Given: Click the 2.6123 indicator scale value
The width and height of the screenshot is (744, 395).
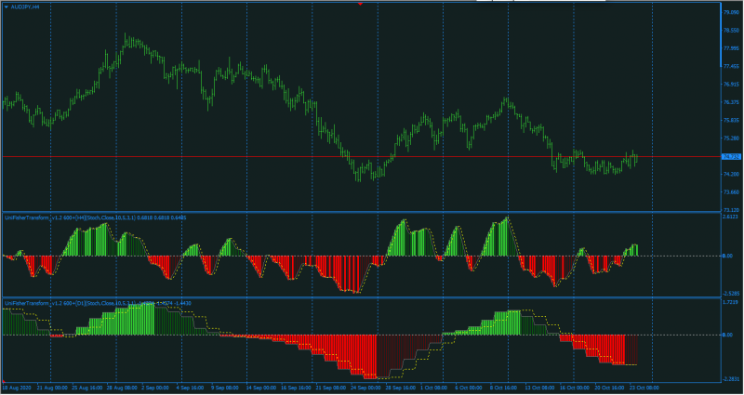Looking at the screenshot, I should [731, 217].
